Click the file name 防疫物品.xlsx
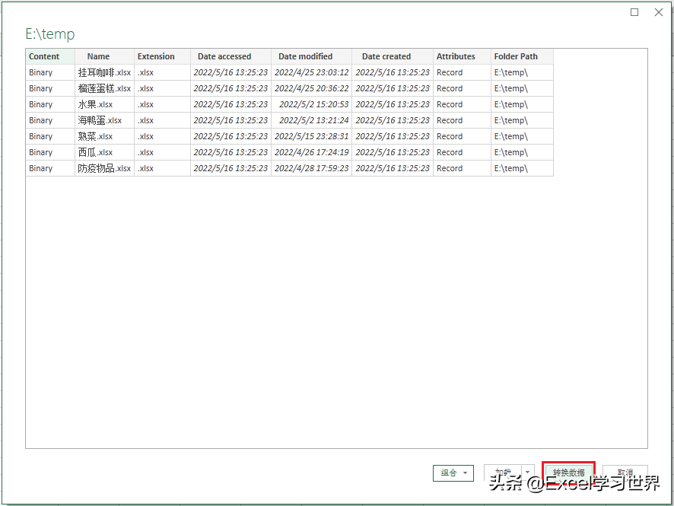This screenshot has width=674, height=506. 104,168
